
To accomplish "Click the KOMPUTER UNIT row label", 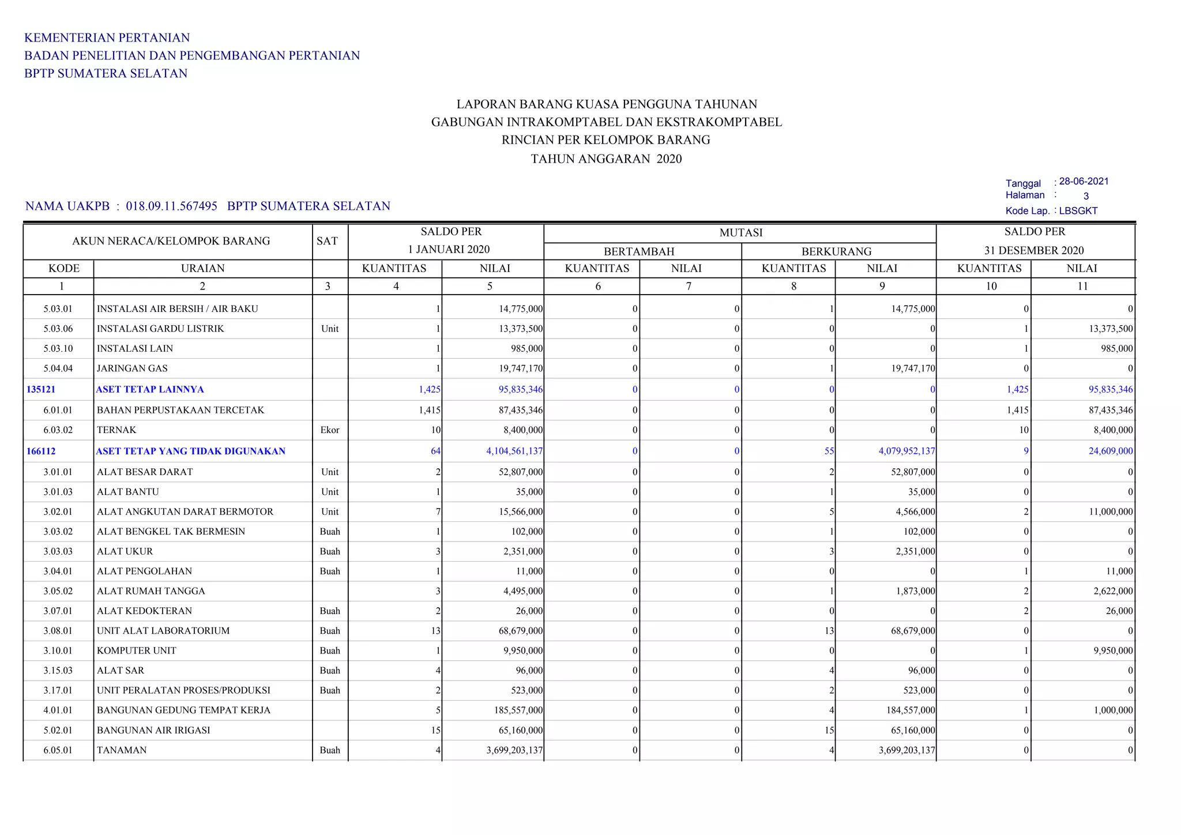I will click(x=137, y=650).
